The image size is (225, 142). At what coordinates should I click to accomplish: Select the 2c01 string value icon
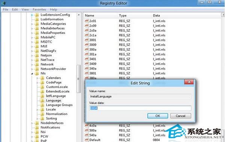87,21
